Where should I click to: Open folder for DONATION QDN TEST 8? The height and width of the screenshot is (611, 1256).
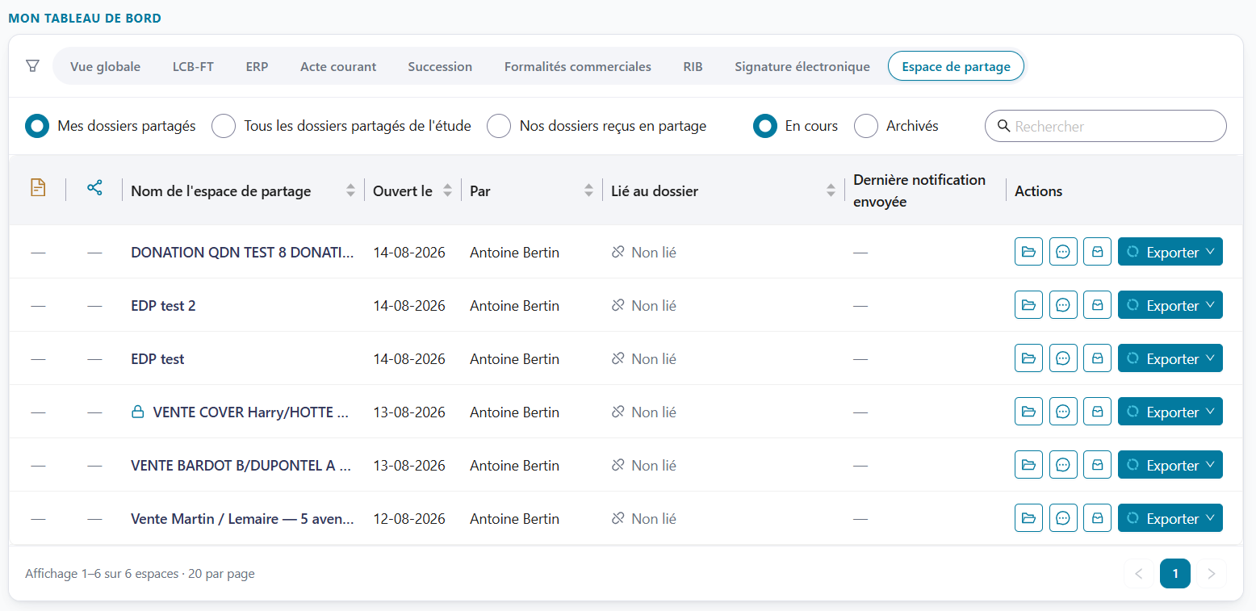click(x=1028, y=252)
